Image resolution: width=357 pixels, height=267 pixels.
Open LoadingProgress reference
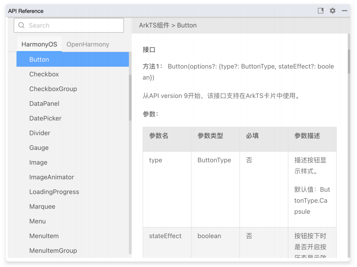coord(54,192)
